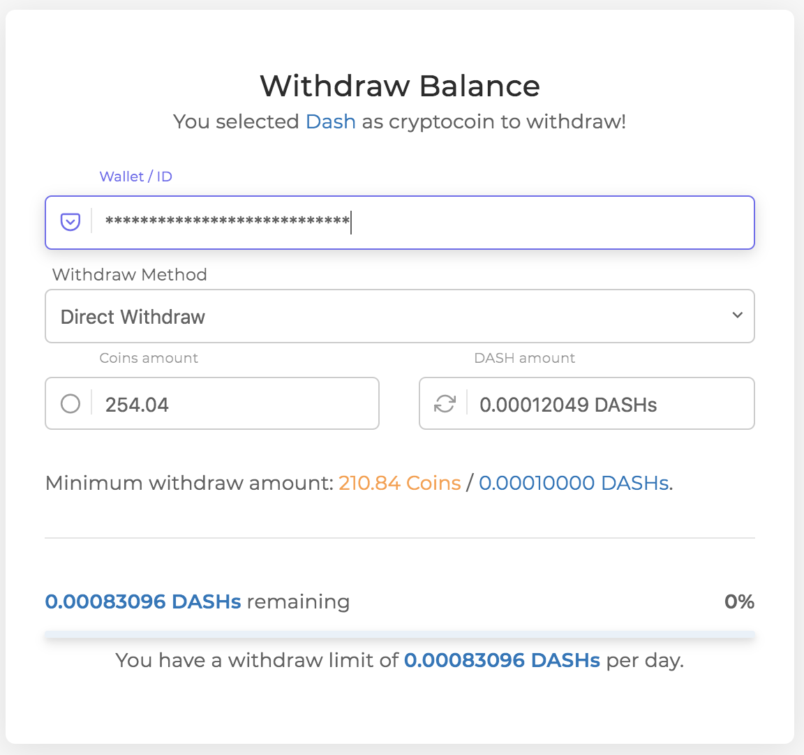Click the Withdraw Method label

click(x=129, y=275)
